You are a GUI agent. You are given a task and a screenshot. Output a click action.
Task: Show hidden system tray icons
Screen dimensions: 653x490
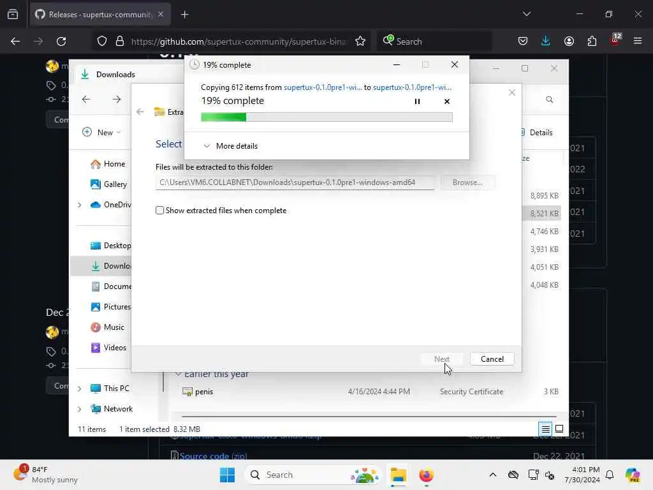pos(493,475)
